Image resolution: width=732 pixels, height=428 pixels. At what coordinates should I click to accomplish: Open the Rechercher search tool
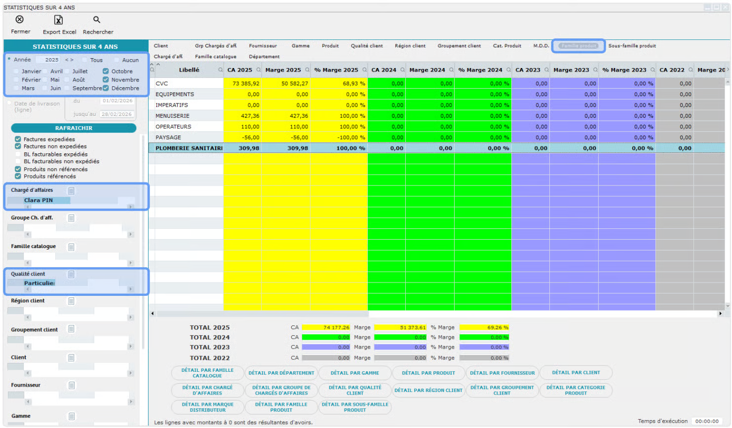coord(97,20)
